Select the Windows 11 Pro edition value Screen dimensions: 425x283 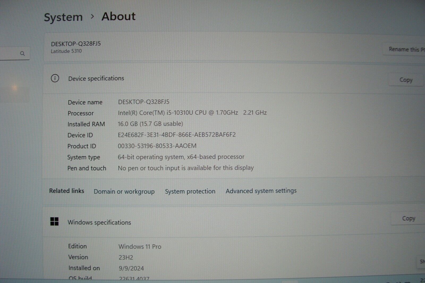click(140, 247)
